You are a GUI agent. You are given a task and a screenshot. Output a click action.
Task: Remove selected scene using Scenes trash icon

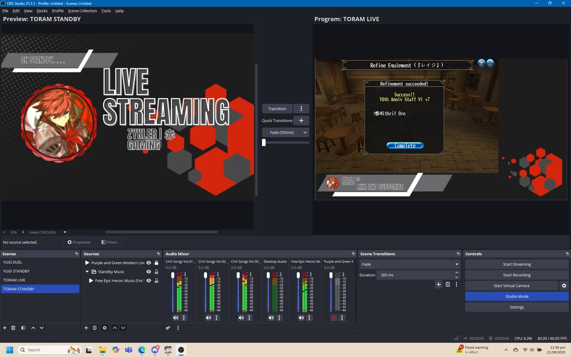pyautogui.click(x=13, y=327)
